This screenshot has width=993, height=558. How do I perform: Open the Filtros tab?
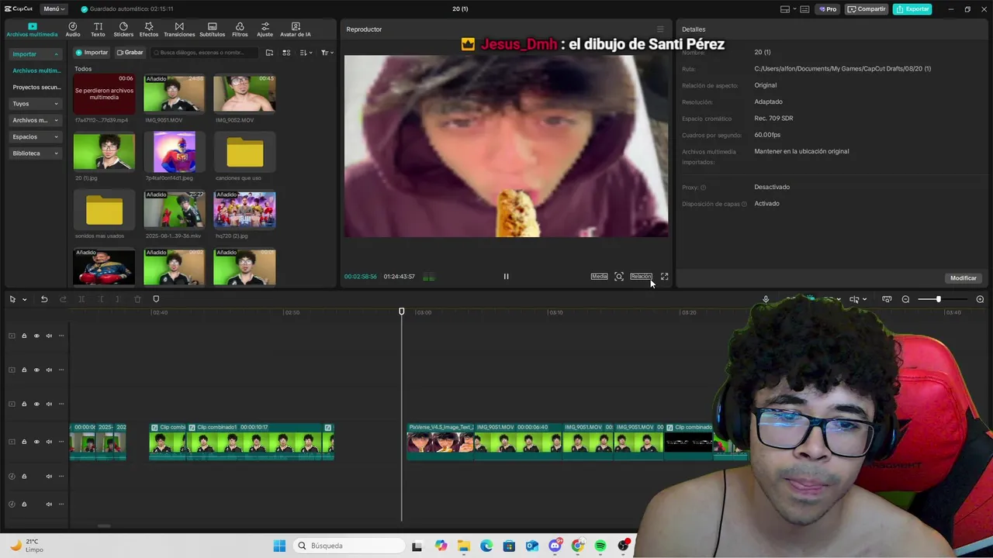coord(240,30)
